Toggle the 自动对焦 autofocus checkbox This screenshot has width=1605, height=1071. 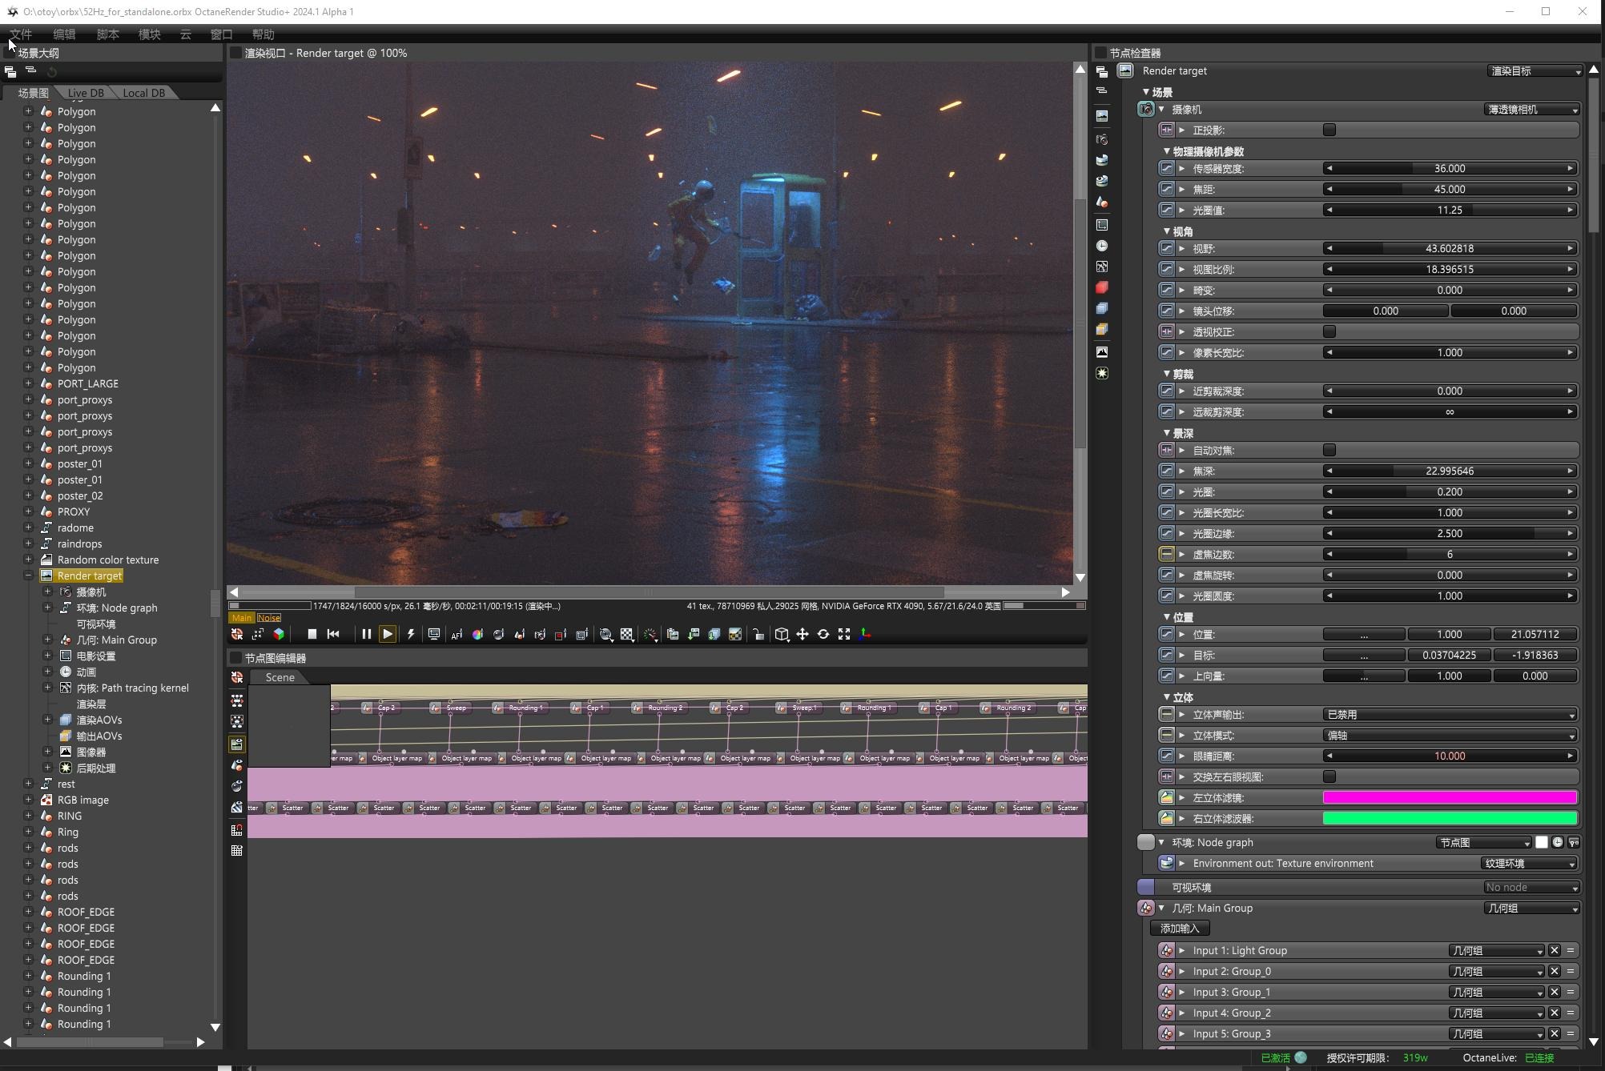click(1329, 450)
